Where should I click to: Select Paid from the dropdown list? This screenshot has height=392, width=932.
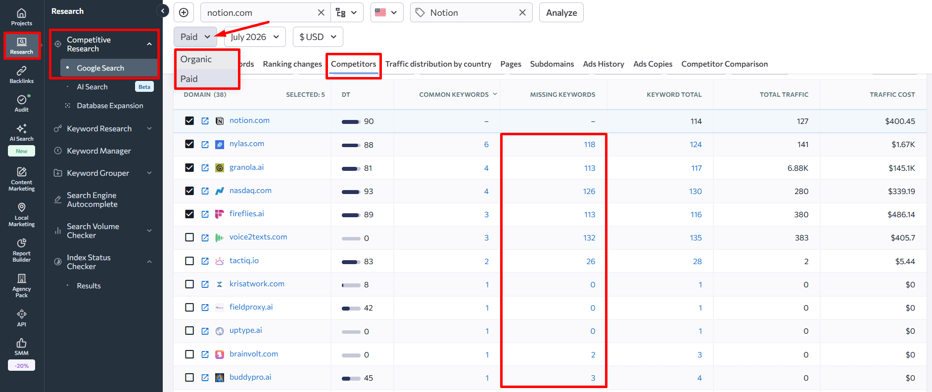[x=207, y=79]
